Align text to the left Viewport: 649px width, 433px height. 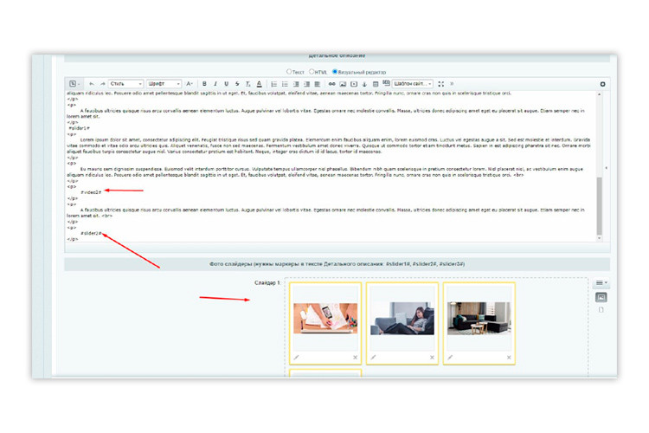click(296, 84)
